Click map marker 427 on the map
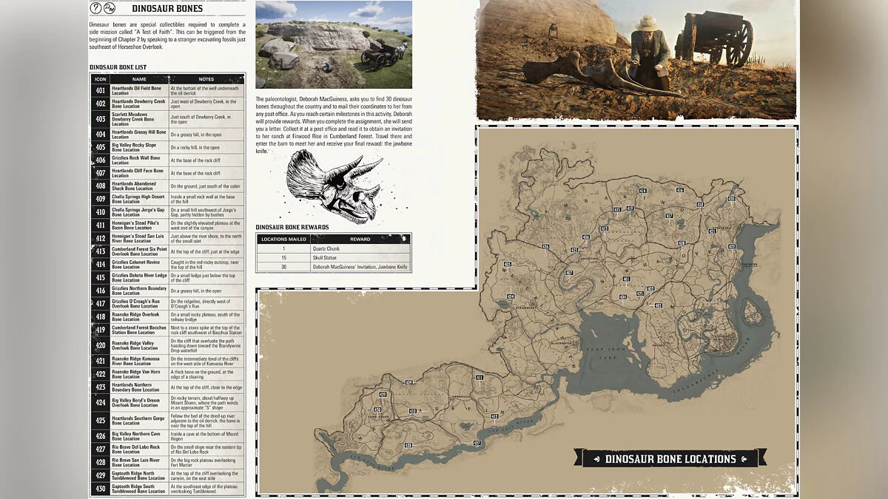Viewport: 888px width, 499px height. coord(477,443)
